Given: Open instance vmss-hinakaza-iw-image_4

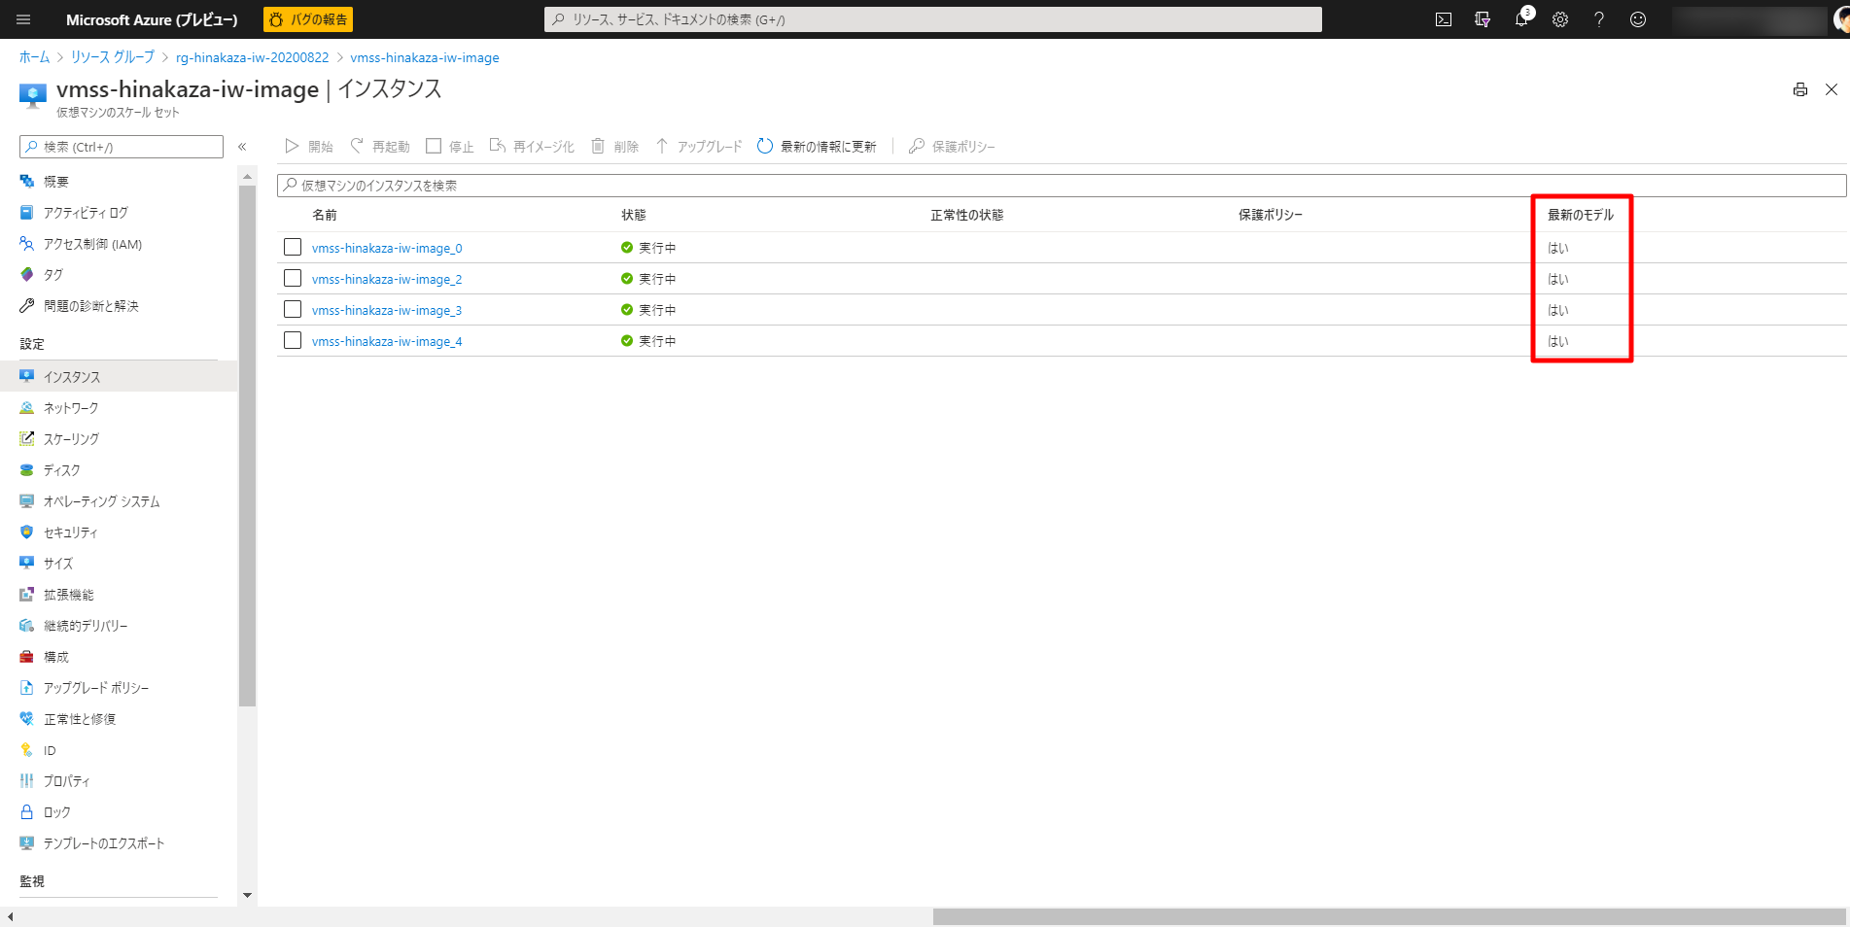Looking at the screenshot, I should click(x=387, y=341).
